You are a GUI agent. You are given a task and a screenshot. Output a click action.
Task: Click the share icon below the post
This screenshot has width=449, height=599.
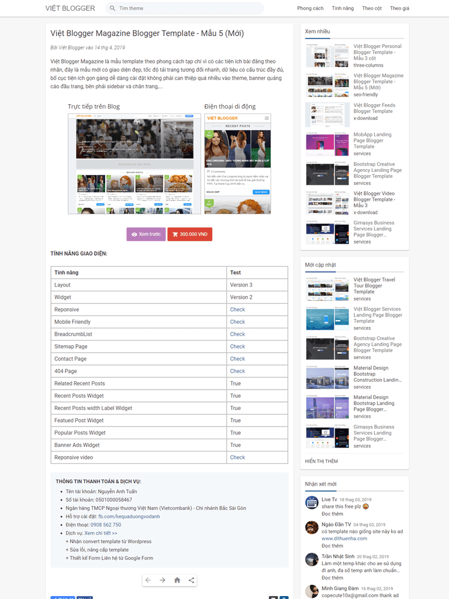click(x=191, y=580)
